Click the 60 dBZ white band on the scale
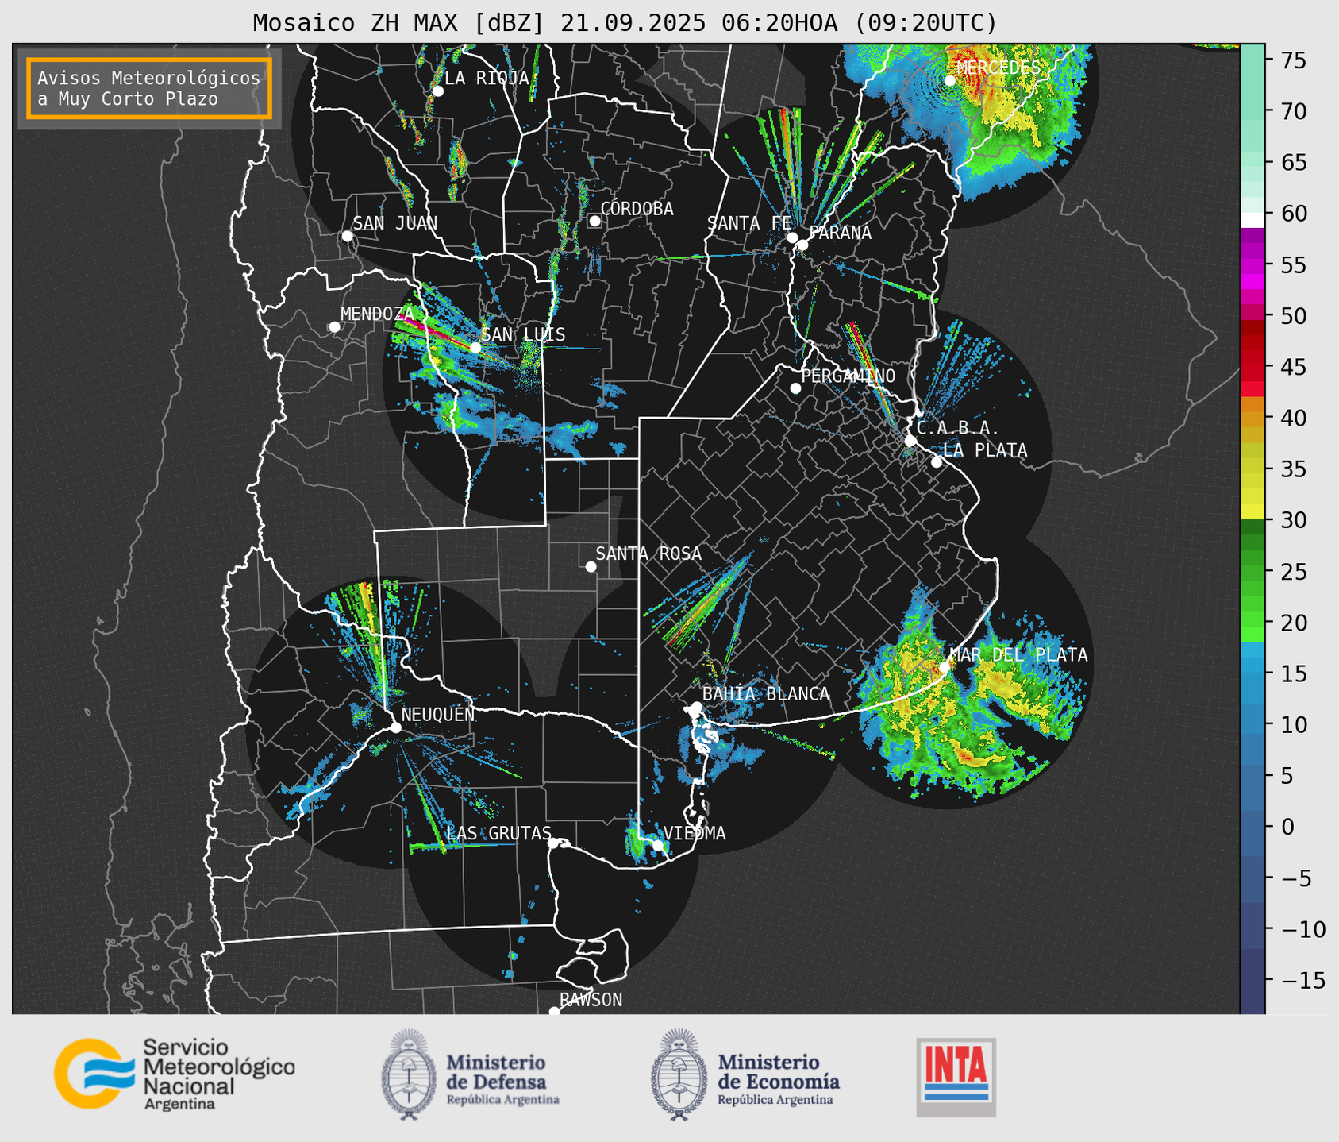Viewport: 1339px width, 1142px height. (1252, 219)
